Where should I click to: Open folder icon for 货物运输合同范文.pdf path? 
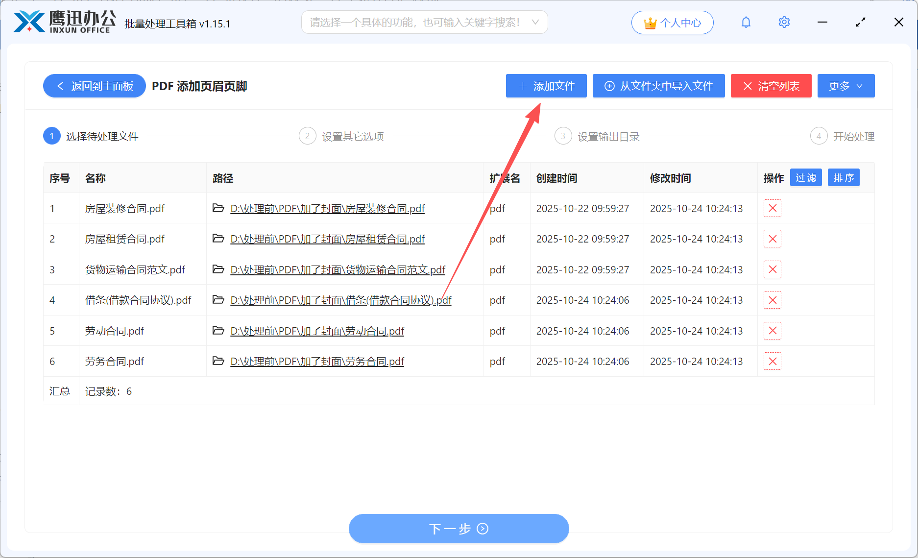point(218,269)
